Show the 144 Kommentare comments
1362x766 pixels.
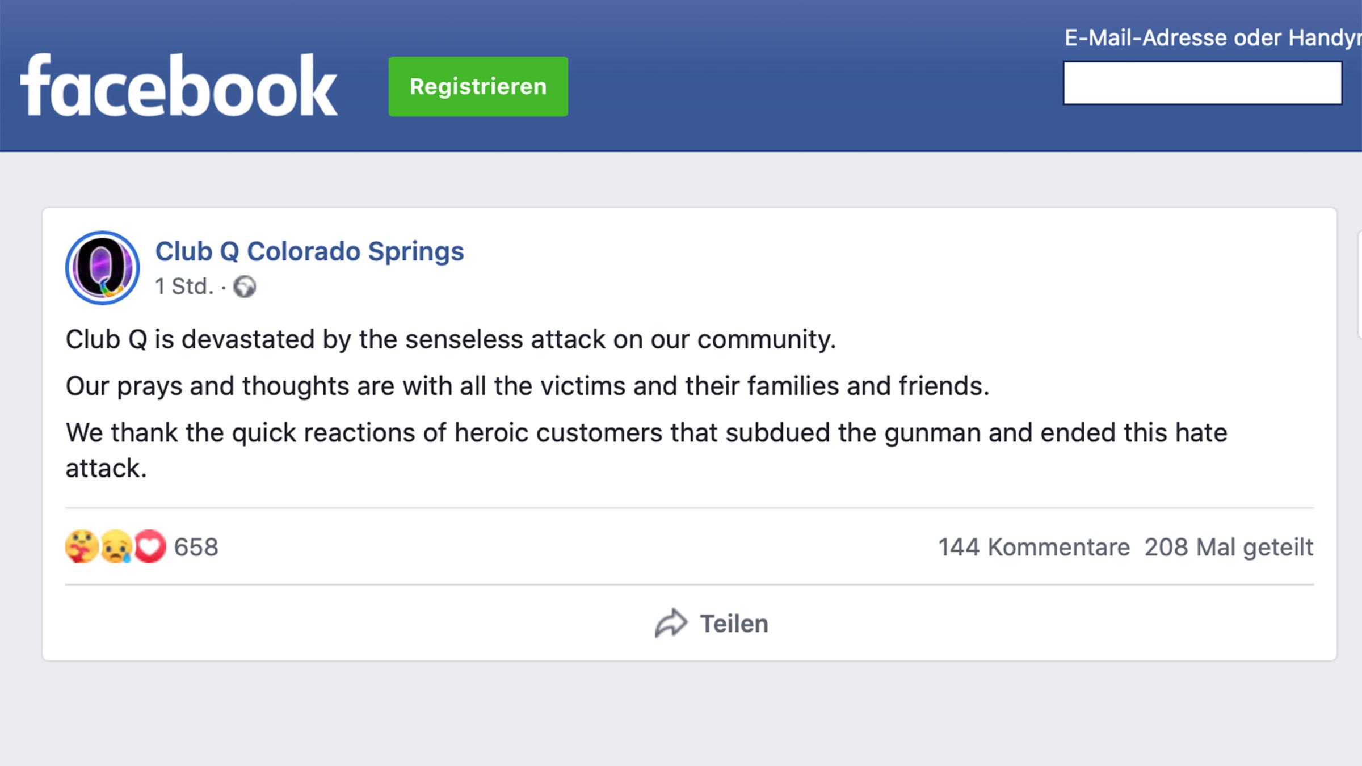[x=1033, y=548]
